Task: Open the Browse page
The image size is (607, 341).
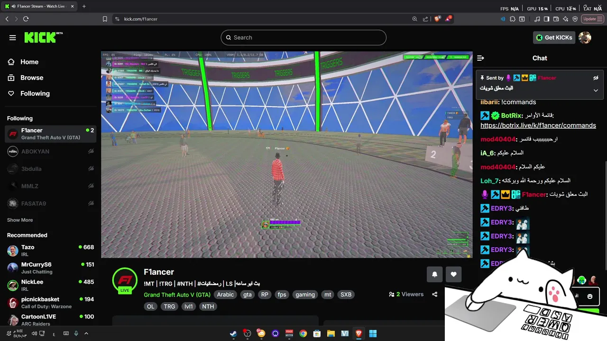Action: (x=31, y=78)
